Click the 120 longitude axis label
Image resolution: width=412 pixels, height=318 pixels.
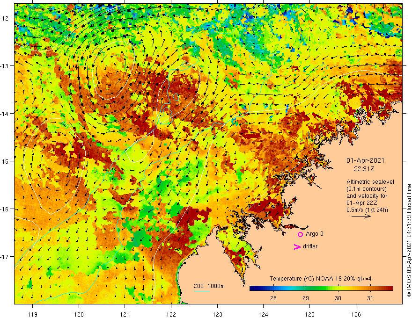tap(79, 314)
